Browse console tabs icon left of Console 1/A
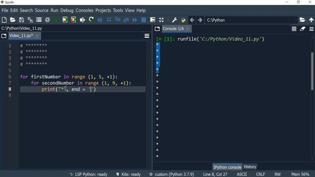315x177 pixels. point(157,29)
